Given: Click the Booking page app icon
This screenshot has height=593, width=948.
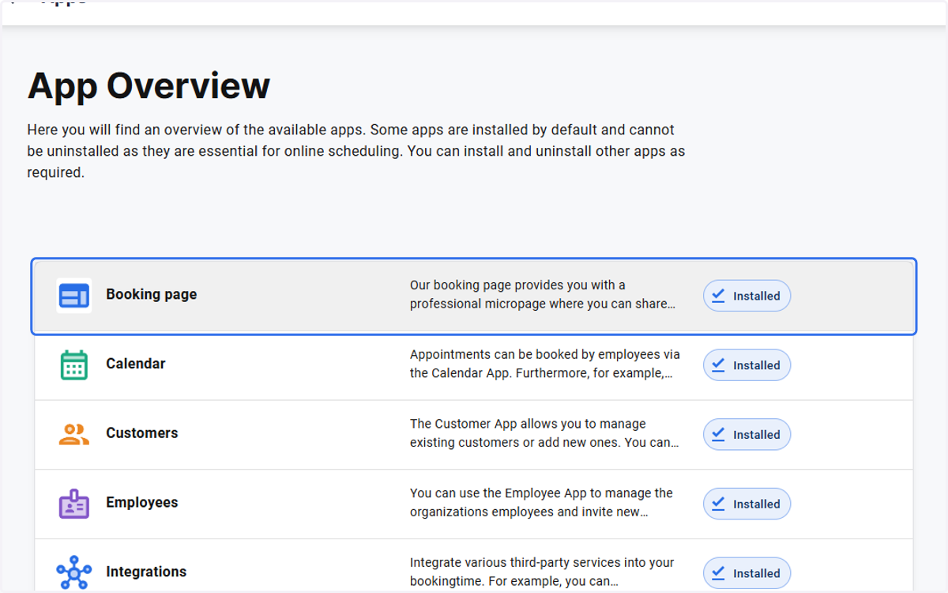Looking at the screenshot, I should point(74,296).
